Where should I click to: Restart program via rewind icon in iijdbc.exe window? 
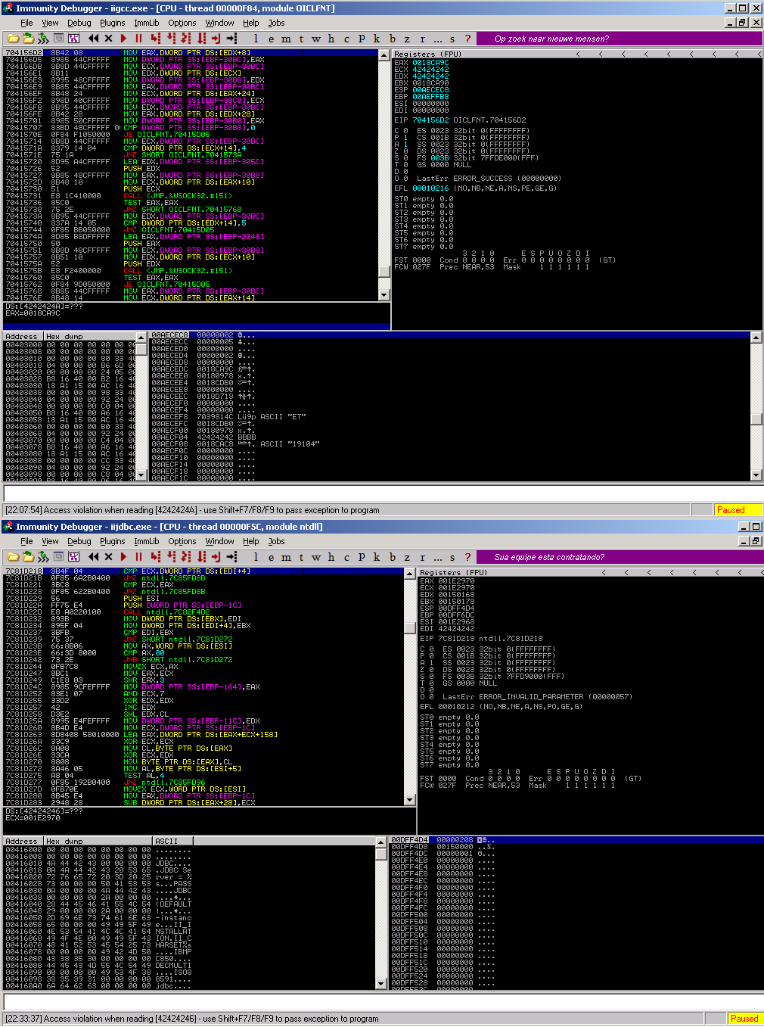93,557
